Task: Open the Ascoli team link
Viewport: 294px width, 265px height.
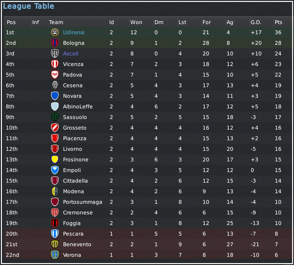Action: [x=70, y=53]
